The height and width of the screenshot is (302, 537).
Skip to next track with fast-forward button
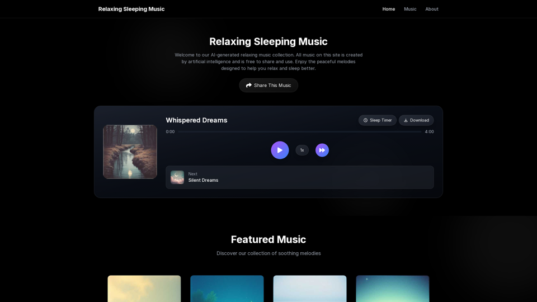(x=322, y=150)
